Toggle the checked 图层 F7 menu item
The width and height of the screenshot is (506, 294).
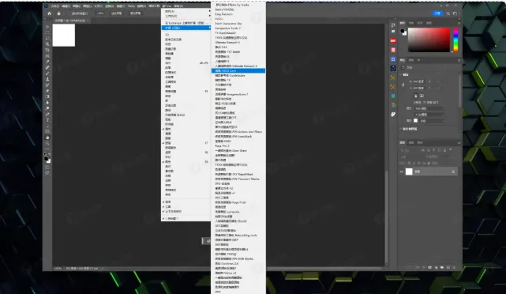click(x=186, y=143)
